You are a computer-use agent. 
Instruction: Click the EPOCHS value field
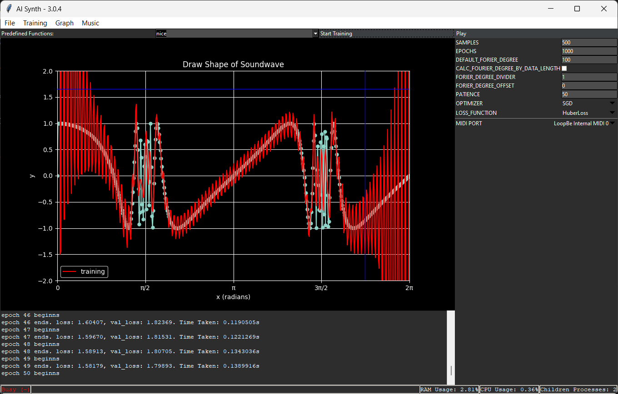589,51
